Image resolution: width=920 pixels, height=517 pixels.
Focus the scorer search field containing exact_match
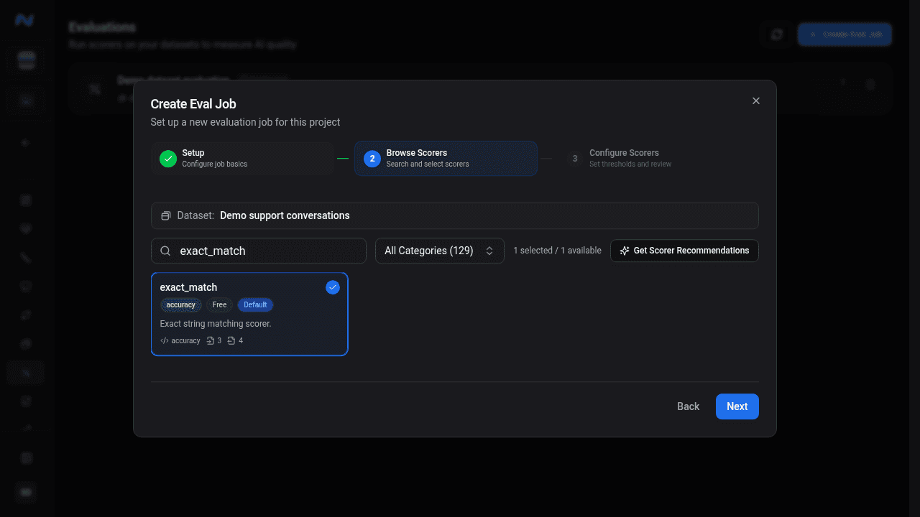pyautogui.click(x=259, y=251)
